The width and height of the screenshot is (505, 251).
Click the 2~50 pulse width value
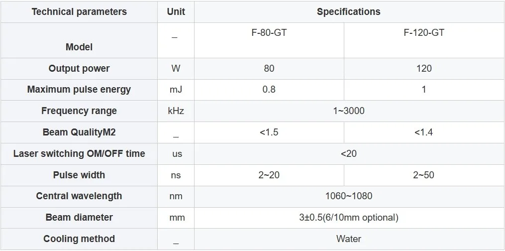point(424,175)
